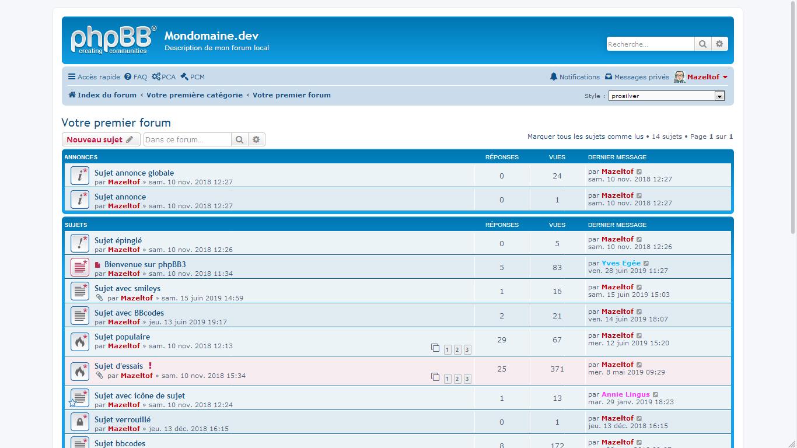Open topic Sujet avec BBcodes
Screen dimensions: 797x448
(129, 313)
